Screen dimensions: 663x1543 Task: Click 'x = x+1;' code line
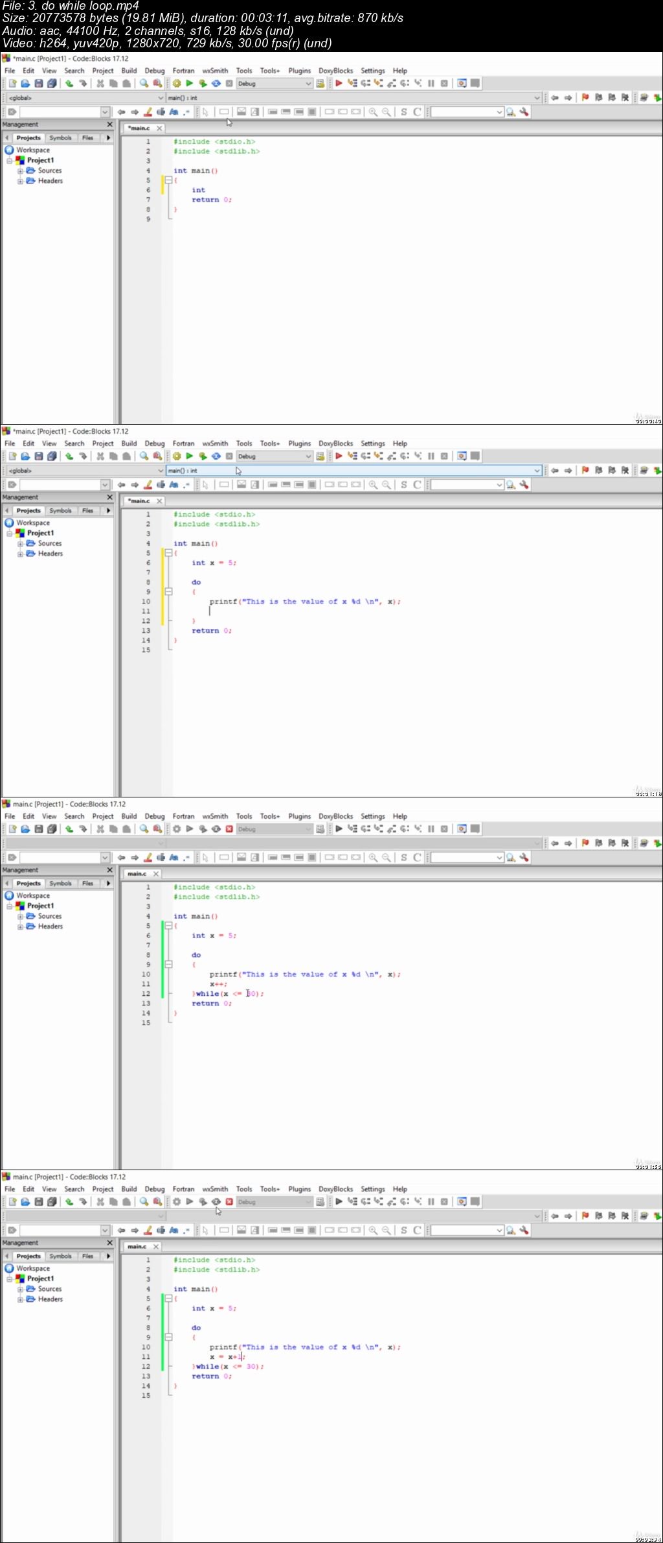point(227,1357)
